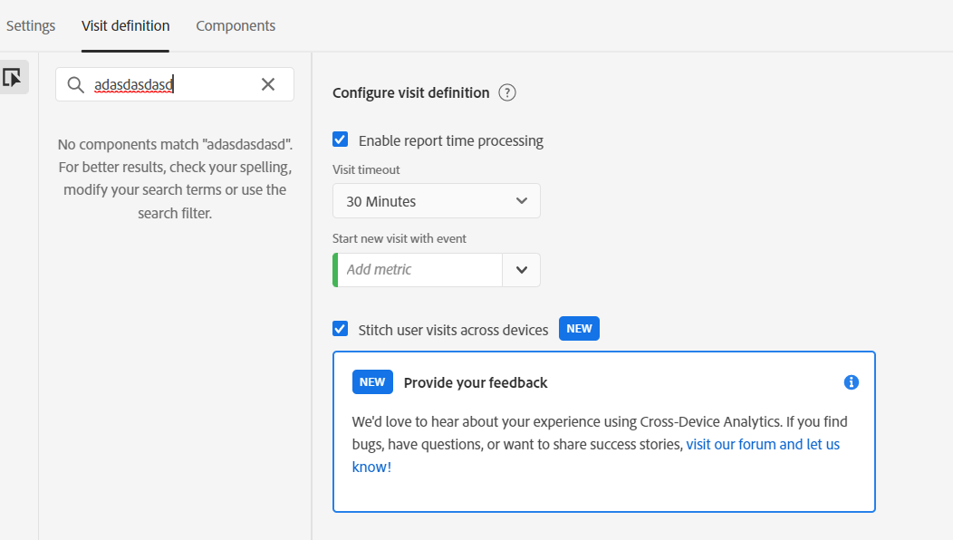
Task: Open help beside Configure visit definition
Action: (x=507, y=92)
